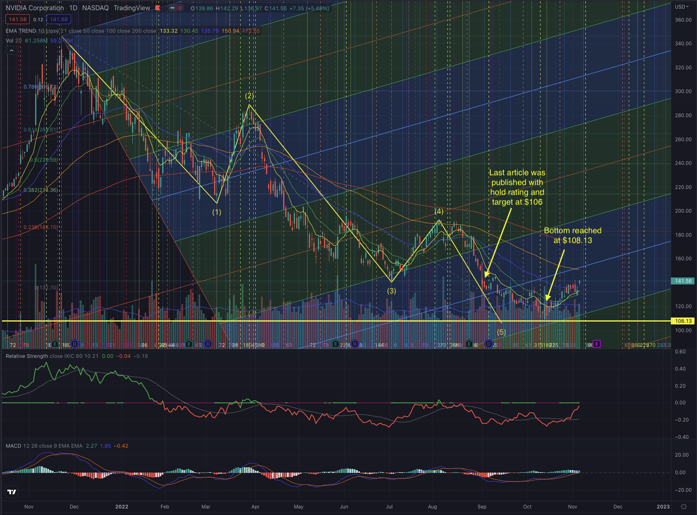The image size is (697, 515).
Task: Click the red 141.56 sell price button
Action: tap(18, 19)
